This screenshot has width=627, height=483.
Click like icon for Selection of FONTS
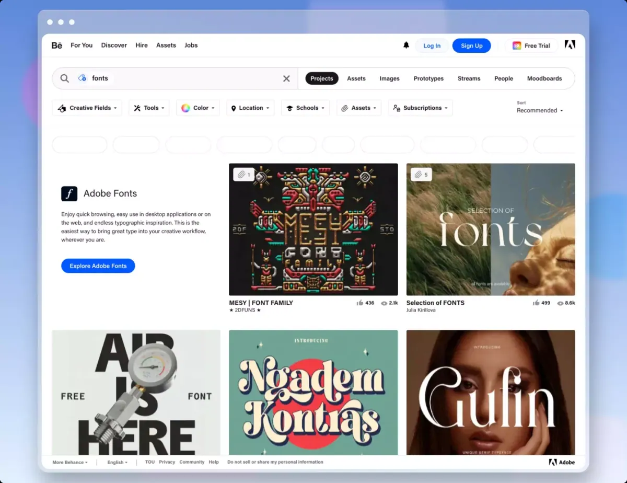click(536, 303)
